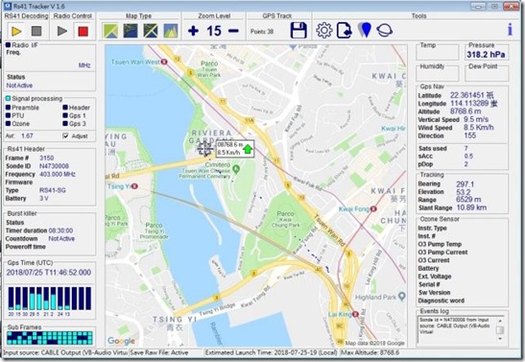Click the Range value 6529 m
525x362 pixels.
[x=468, y=200]
